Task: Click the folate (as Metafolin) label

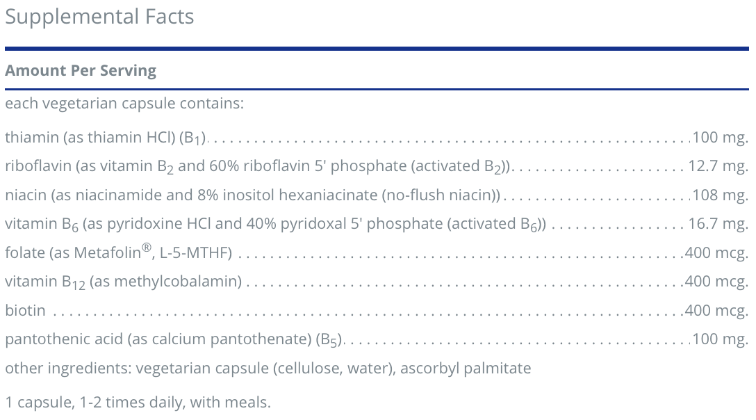Action: pyautogui.click(x=118, y=252)
